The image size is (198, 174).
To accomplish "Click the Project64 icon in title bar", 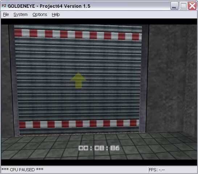I will tap(4, 6).
